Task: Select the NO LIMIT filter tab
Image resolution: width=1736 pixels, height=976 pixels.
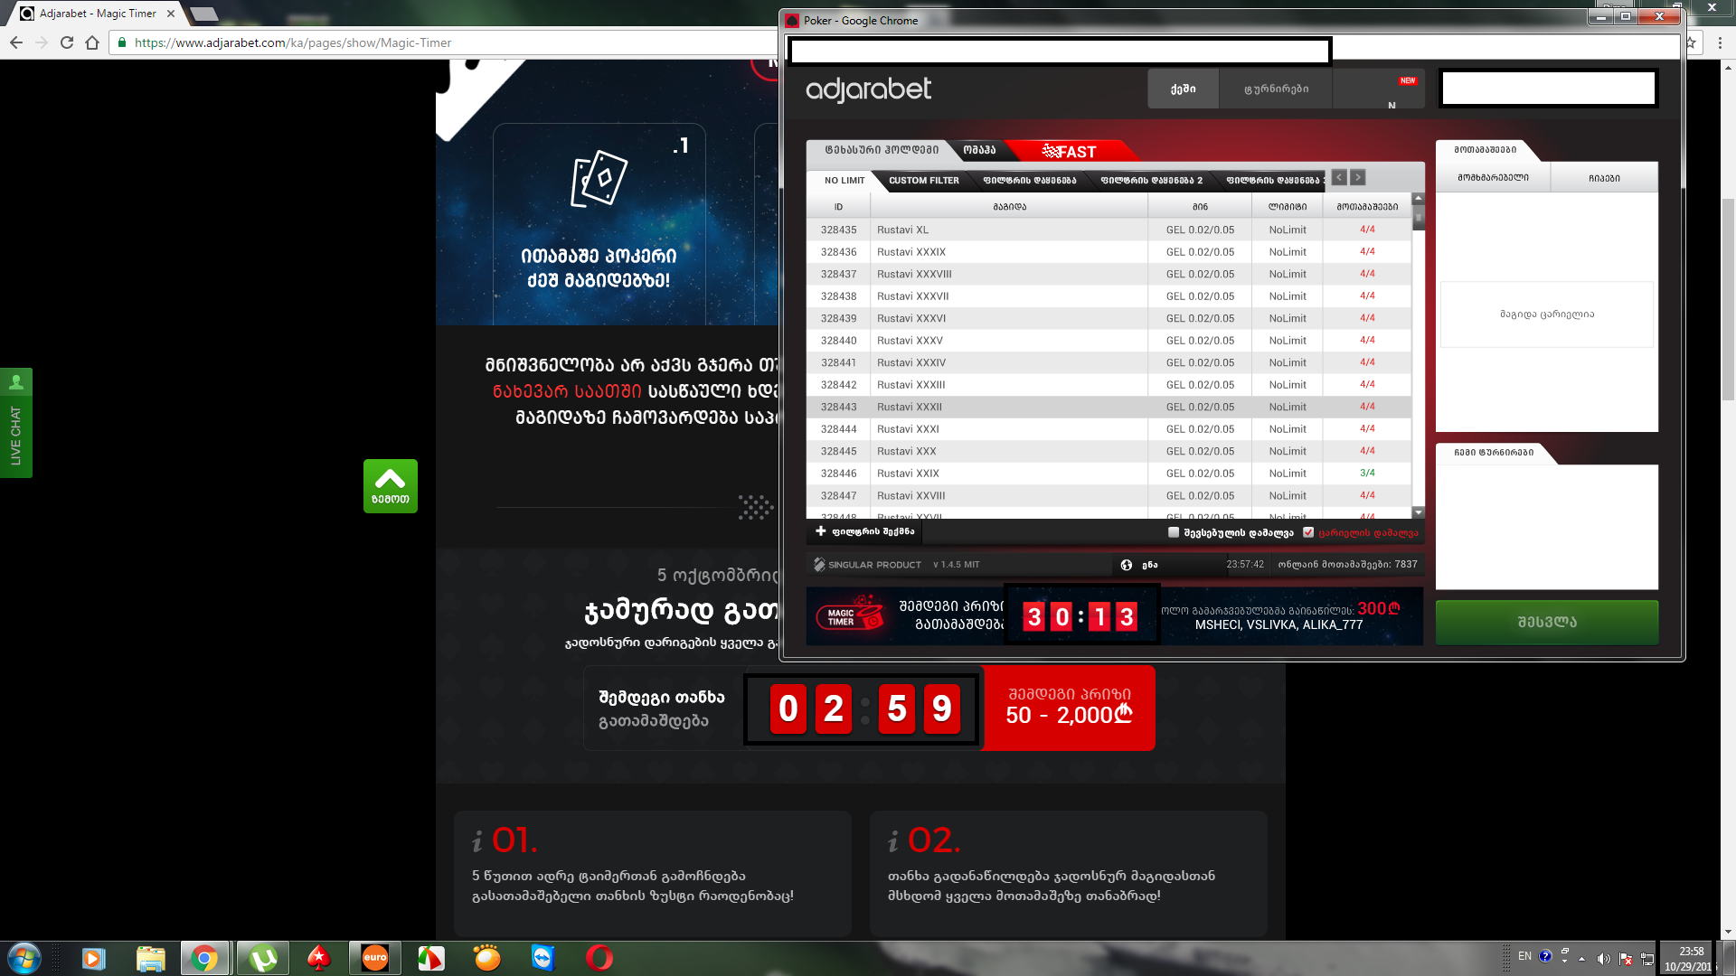Action: 844,180
